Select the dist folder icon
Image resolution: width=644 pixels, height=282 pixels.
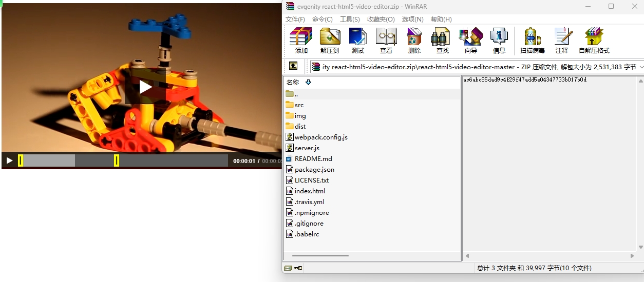point(290,126)
